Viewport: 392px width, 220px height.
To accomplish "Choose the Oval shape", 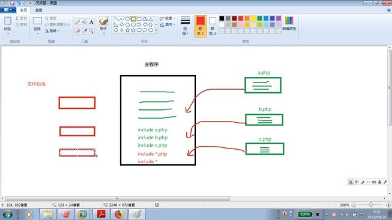I will pos(127,19).
